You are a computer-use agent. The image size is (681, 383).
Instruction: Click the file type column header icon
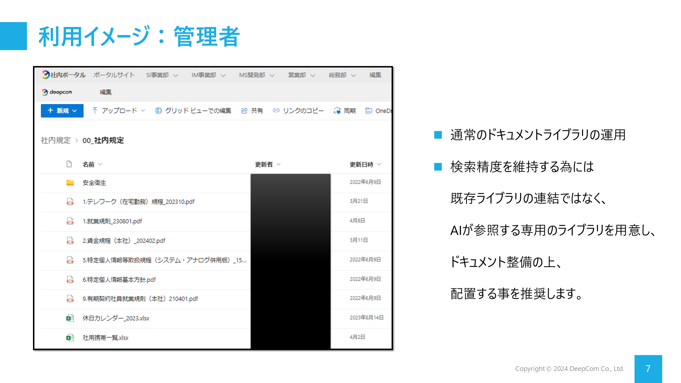click(69, 164)
